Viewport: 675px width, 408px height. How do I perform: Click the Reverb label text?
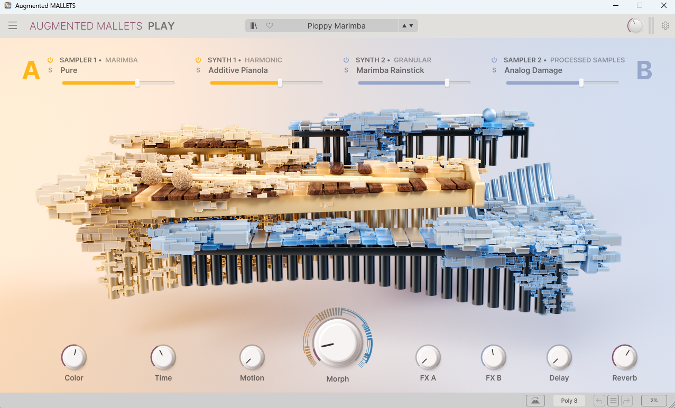coord(625,378)
